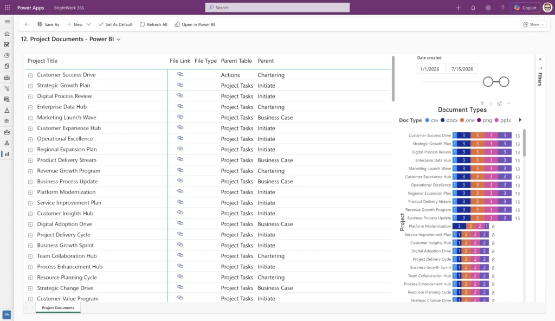Select the Actions parent table cell
Viewport: 555px width, 321px height.
tap(230, 75)
